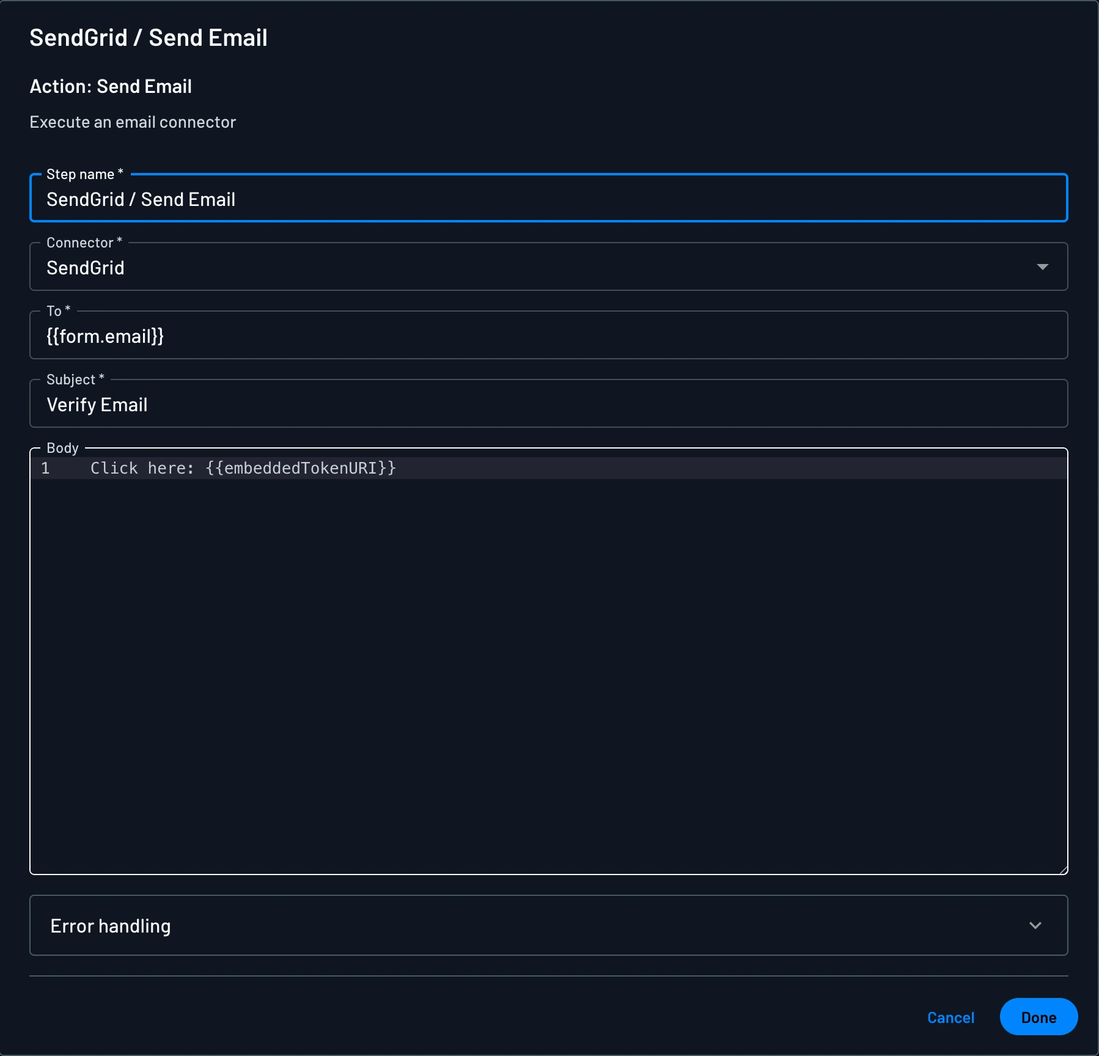Viewport: 1099px width, 1056px height.
Task: Expand the Error handling section
Action: coord(548,925)
